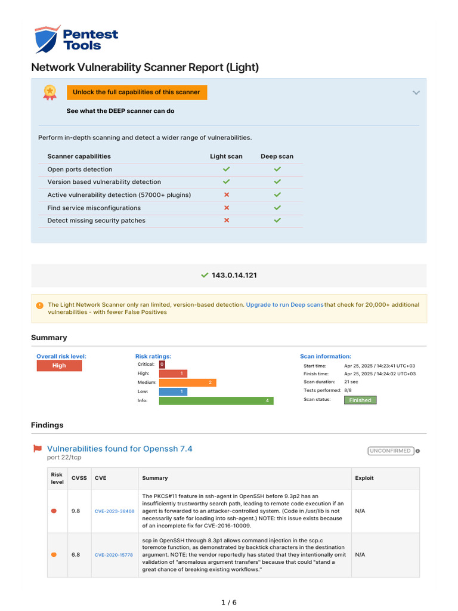The image size is (458, 611).
Task: Click the UNCONFIRMED badge
Action: coord(390,451)
